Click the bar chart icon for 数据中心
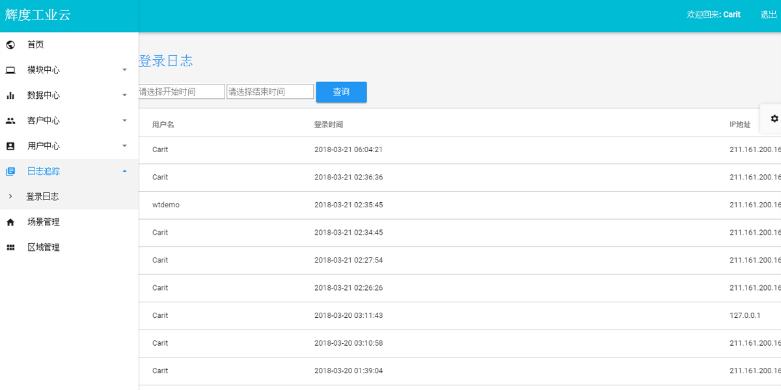The image size is (781, 390). coord(10,96)
